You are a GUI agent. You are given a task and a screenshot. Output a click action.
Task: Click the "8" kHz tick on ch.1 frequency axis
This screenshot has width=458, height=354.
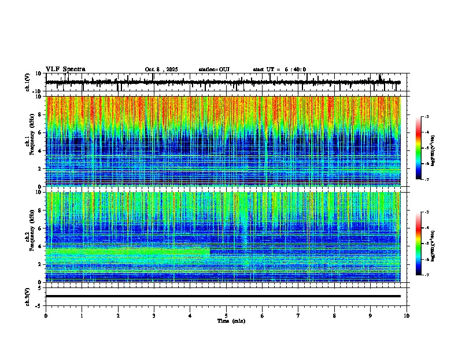click(x=40, y=115)
